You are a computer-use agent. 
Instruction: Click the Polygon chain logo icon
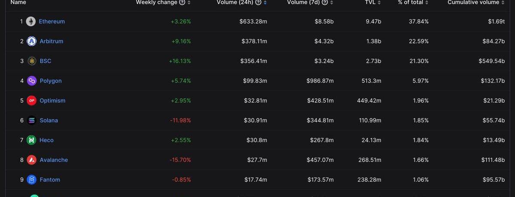coord(32,81)
